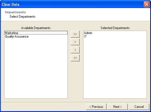Click the Select Departments subtitle text

[x=23, y=17]
